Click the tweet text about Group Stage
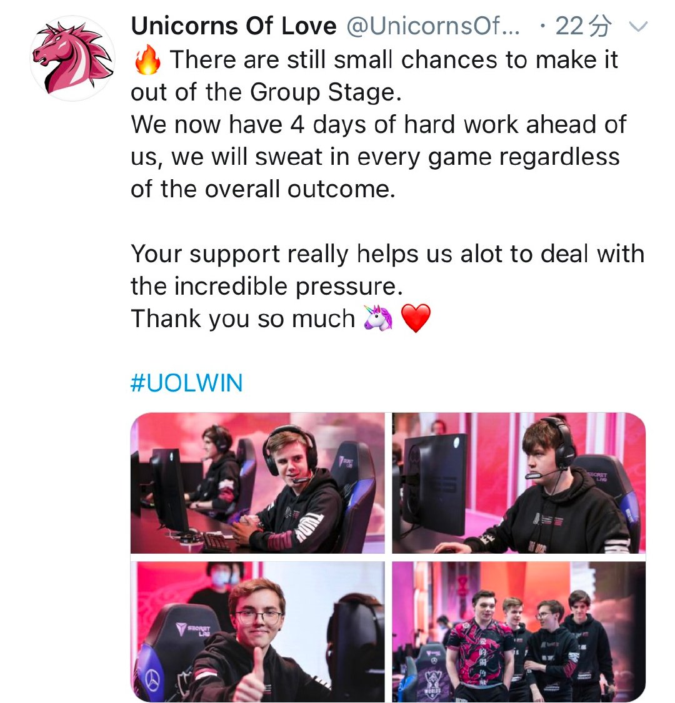 click(x=374, y=76)
